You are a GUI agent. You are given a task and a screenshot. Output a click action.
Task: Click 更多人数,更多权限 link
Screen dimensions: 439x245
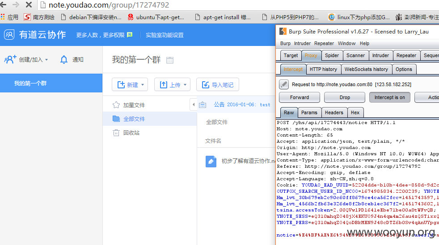[x=100, y=35]
